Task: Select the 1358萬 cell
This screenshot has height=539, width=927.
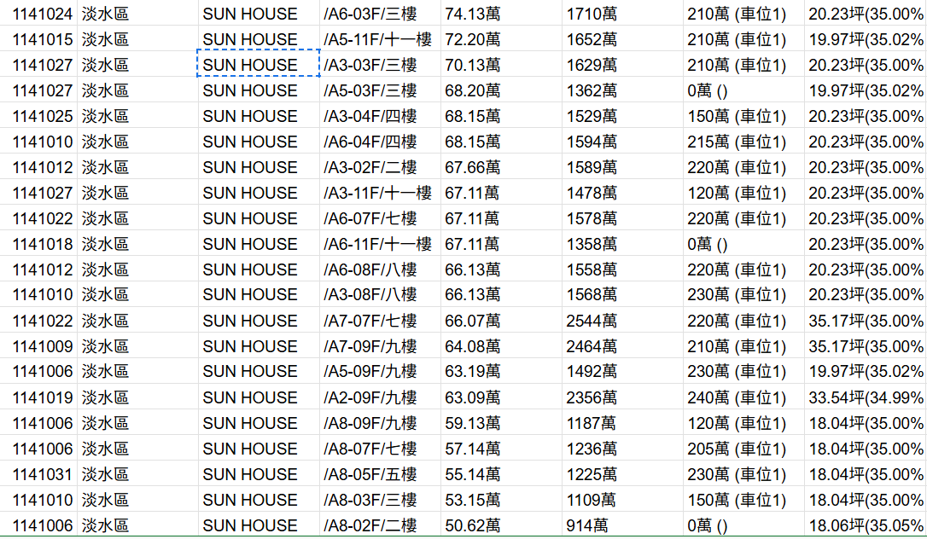Action: [622, 243]
